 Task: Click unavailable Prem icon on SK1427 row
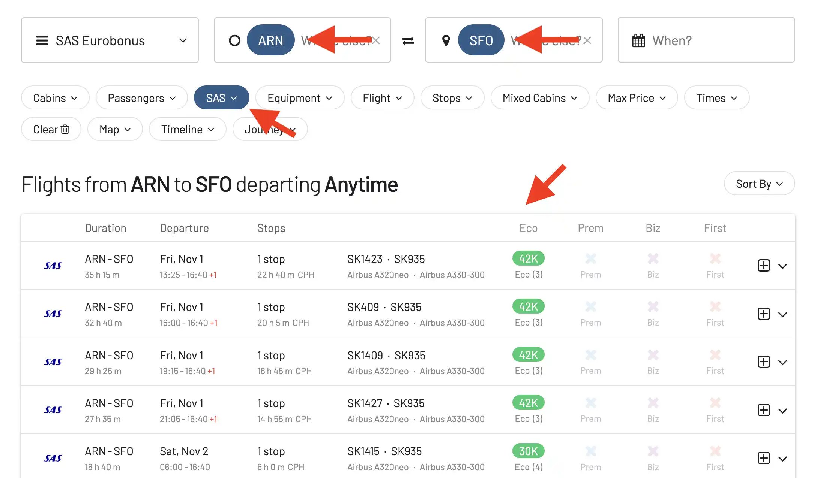[x=590, y=403]
